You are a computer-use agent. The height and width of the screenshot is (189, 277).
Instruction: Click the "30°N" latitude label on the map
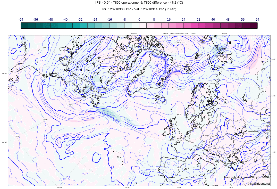coord(45,120)
